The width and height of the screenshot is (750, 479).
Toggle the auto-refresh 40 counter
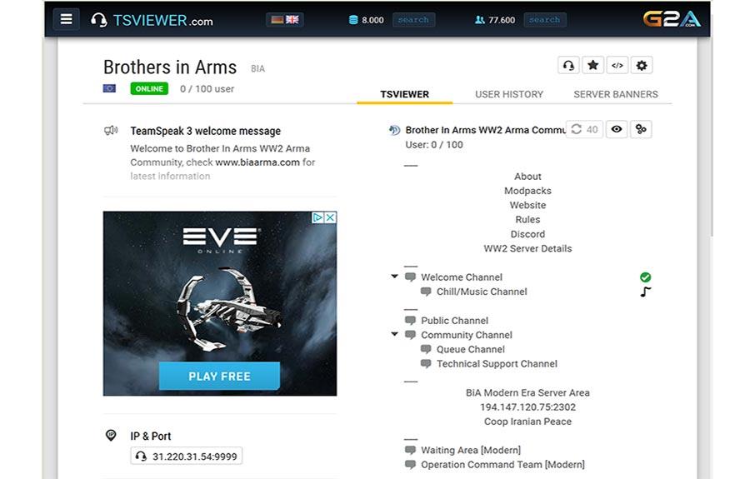(584, 129)
